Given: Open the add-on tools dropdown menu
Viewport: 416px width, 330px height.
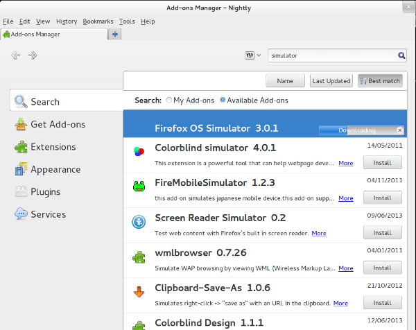Looking at the screenshot, I should tap(252, 55).
